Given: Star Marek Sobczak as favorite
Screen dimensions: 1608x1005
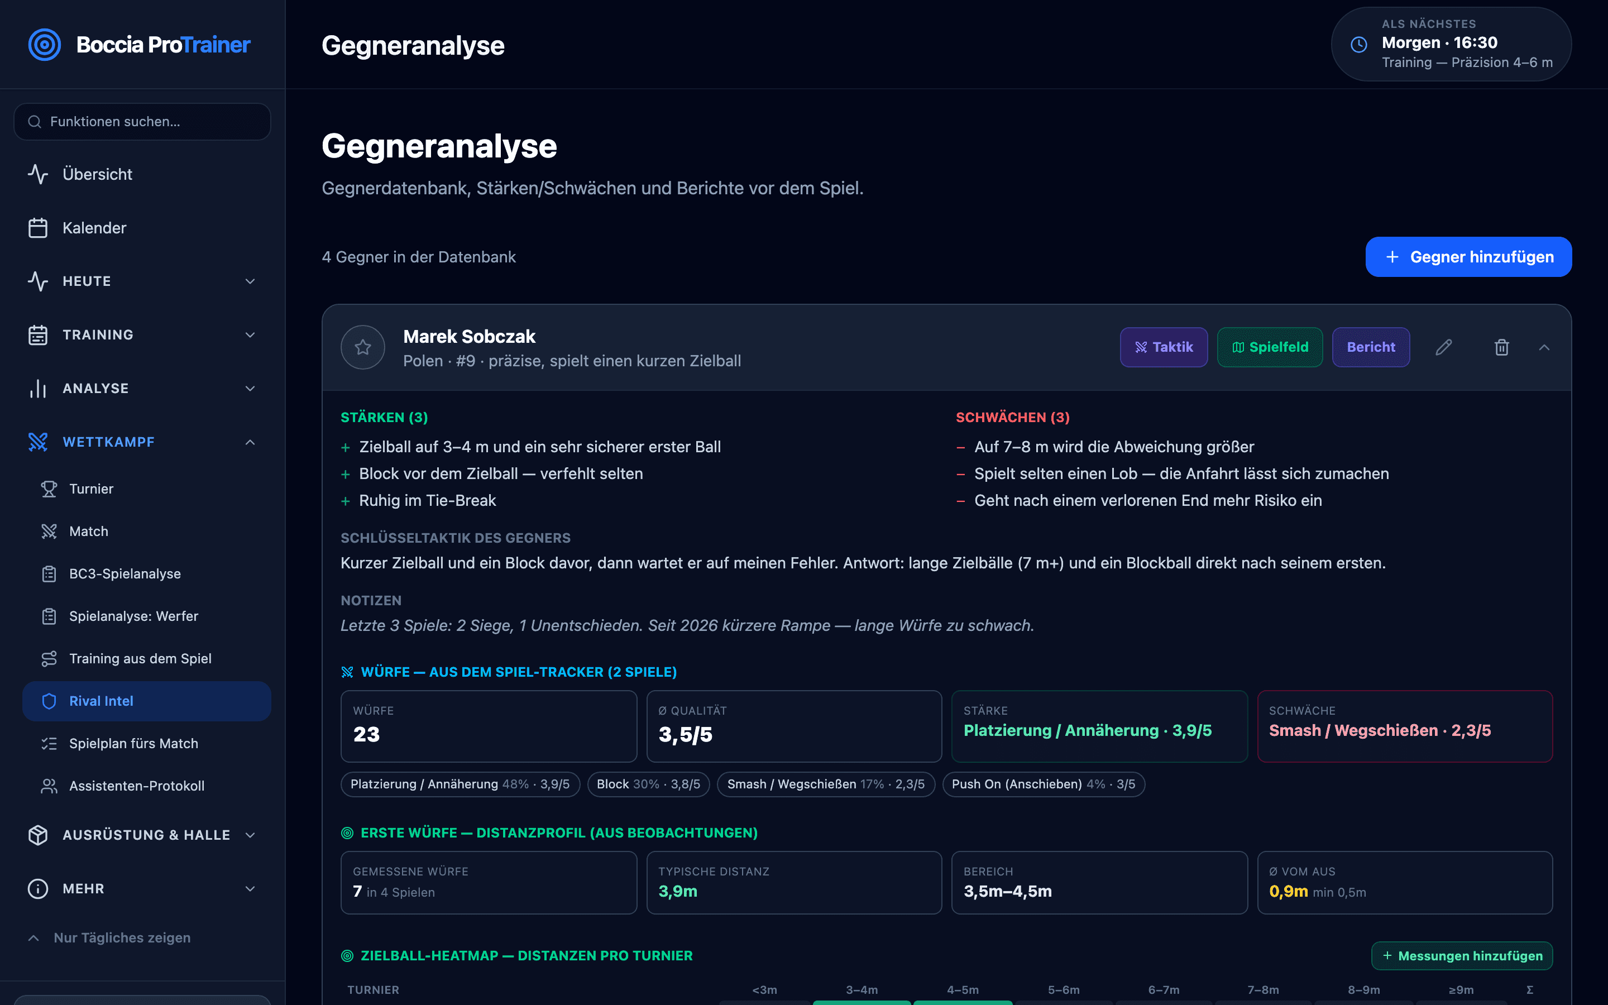Looking at the screenshot, I should [x=363, y=347].
